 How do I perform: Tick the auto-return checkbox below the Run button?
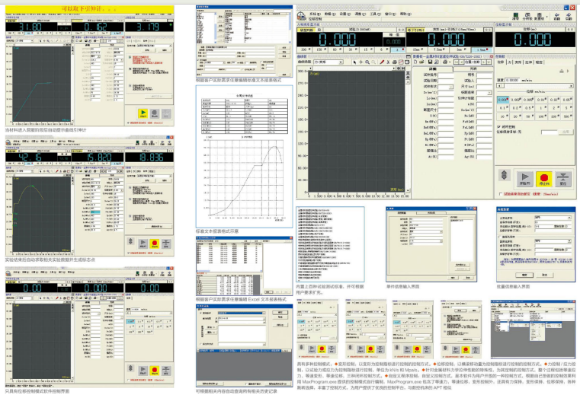coord(499,194)
